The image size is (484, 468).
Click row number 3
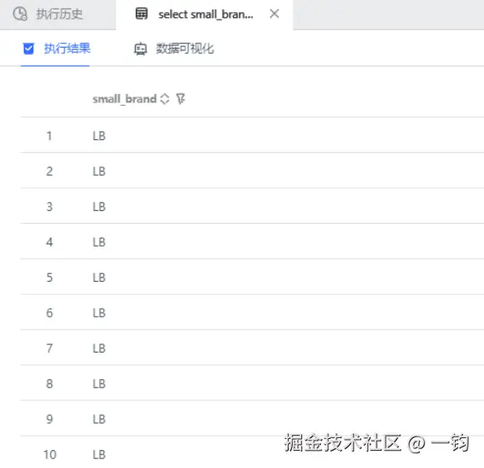tap(50, 207)
